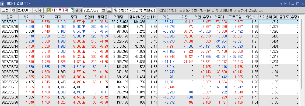Click the 시가총액(억) column header
The height and width of the screenshot is (106, 305).
tap(269, 17)
